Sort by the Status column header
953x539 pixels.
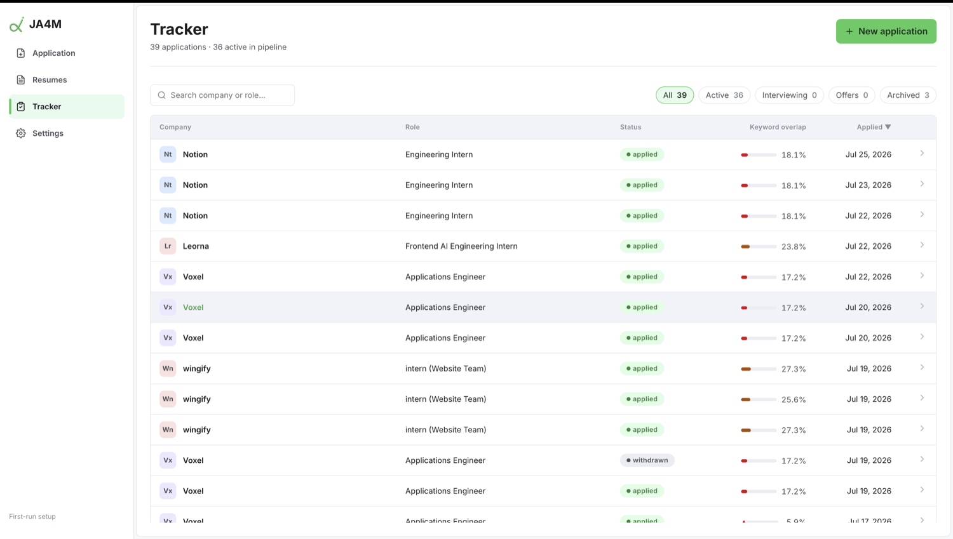631,127
